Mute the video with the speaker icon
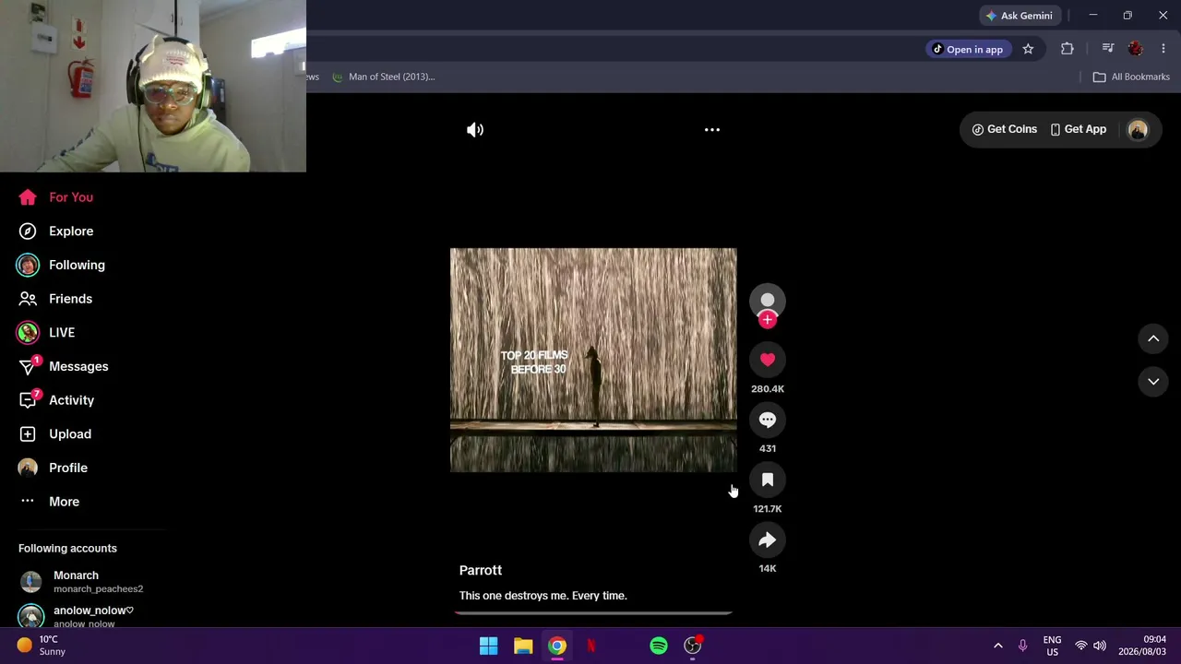 475,130
